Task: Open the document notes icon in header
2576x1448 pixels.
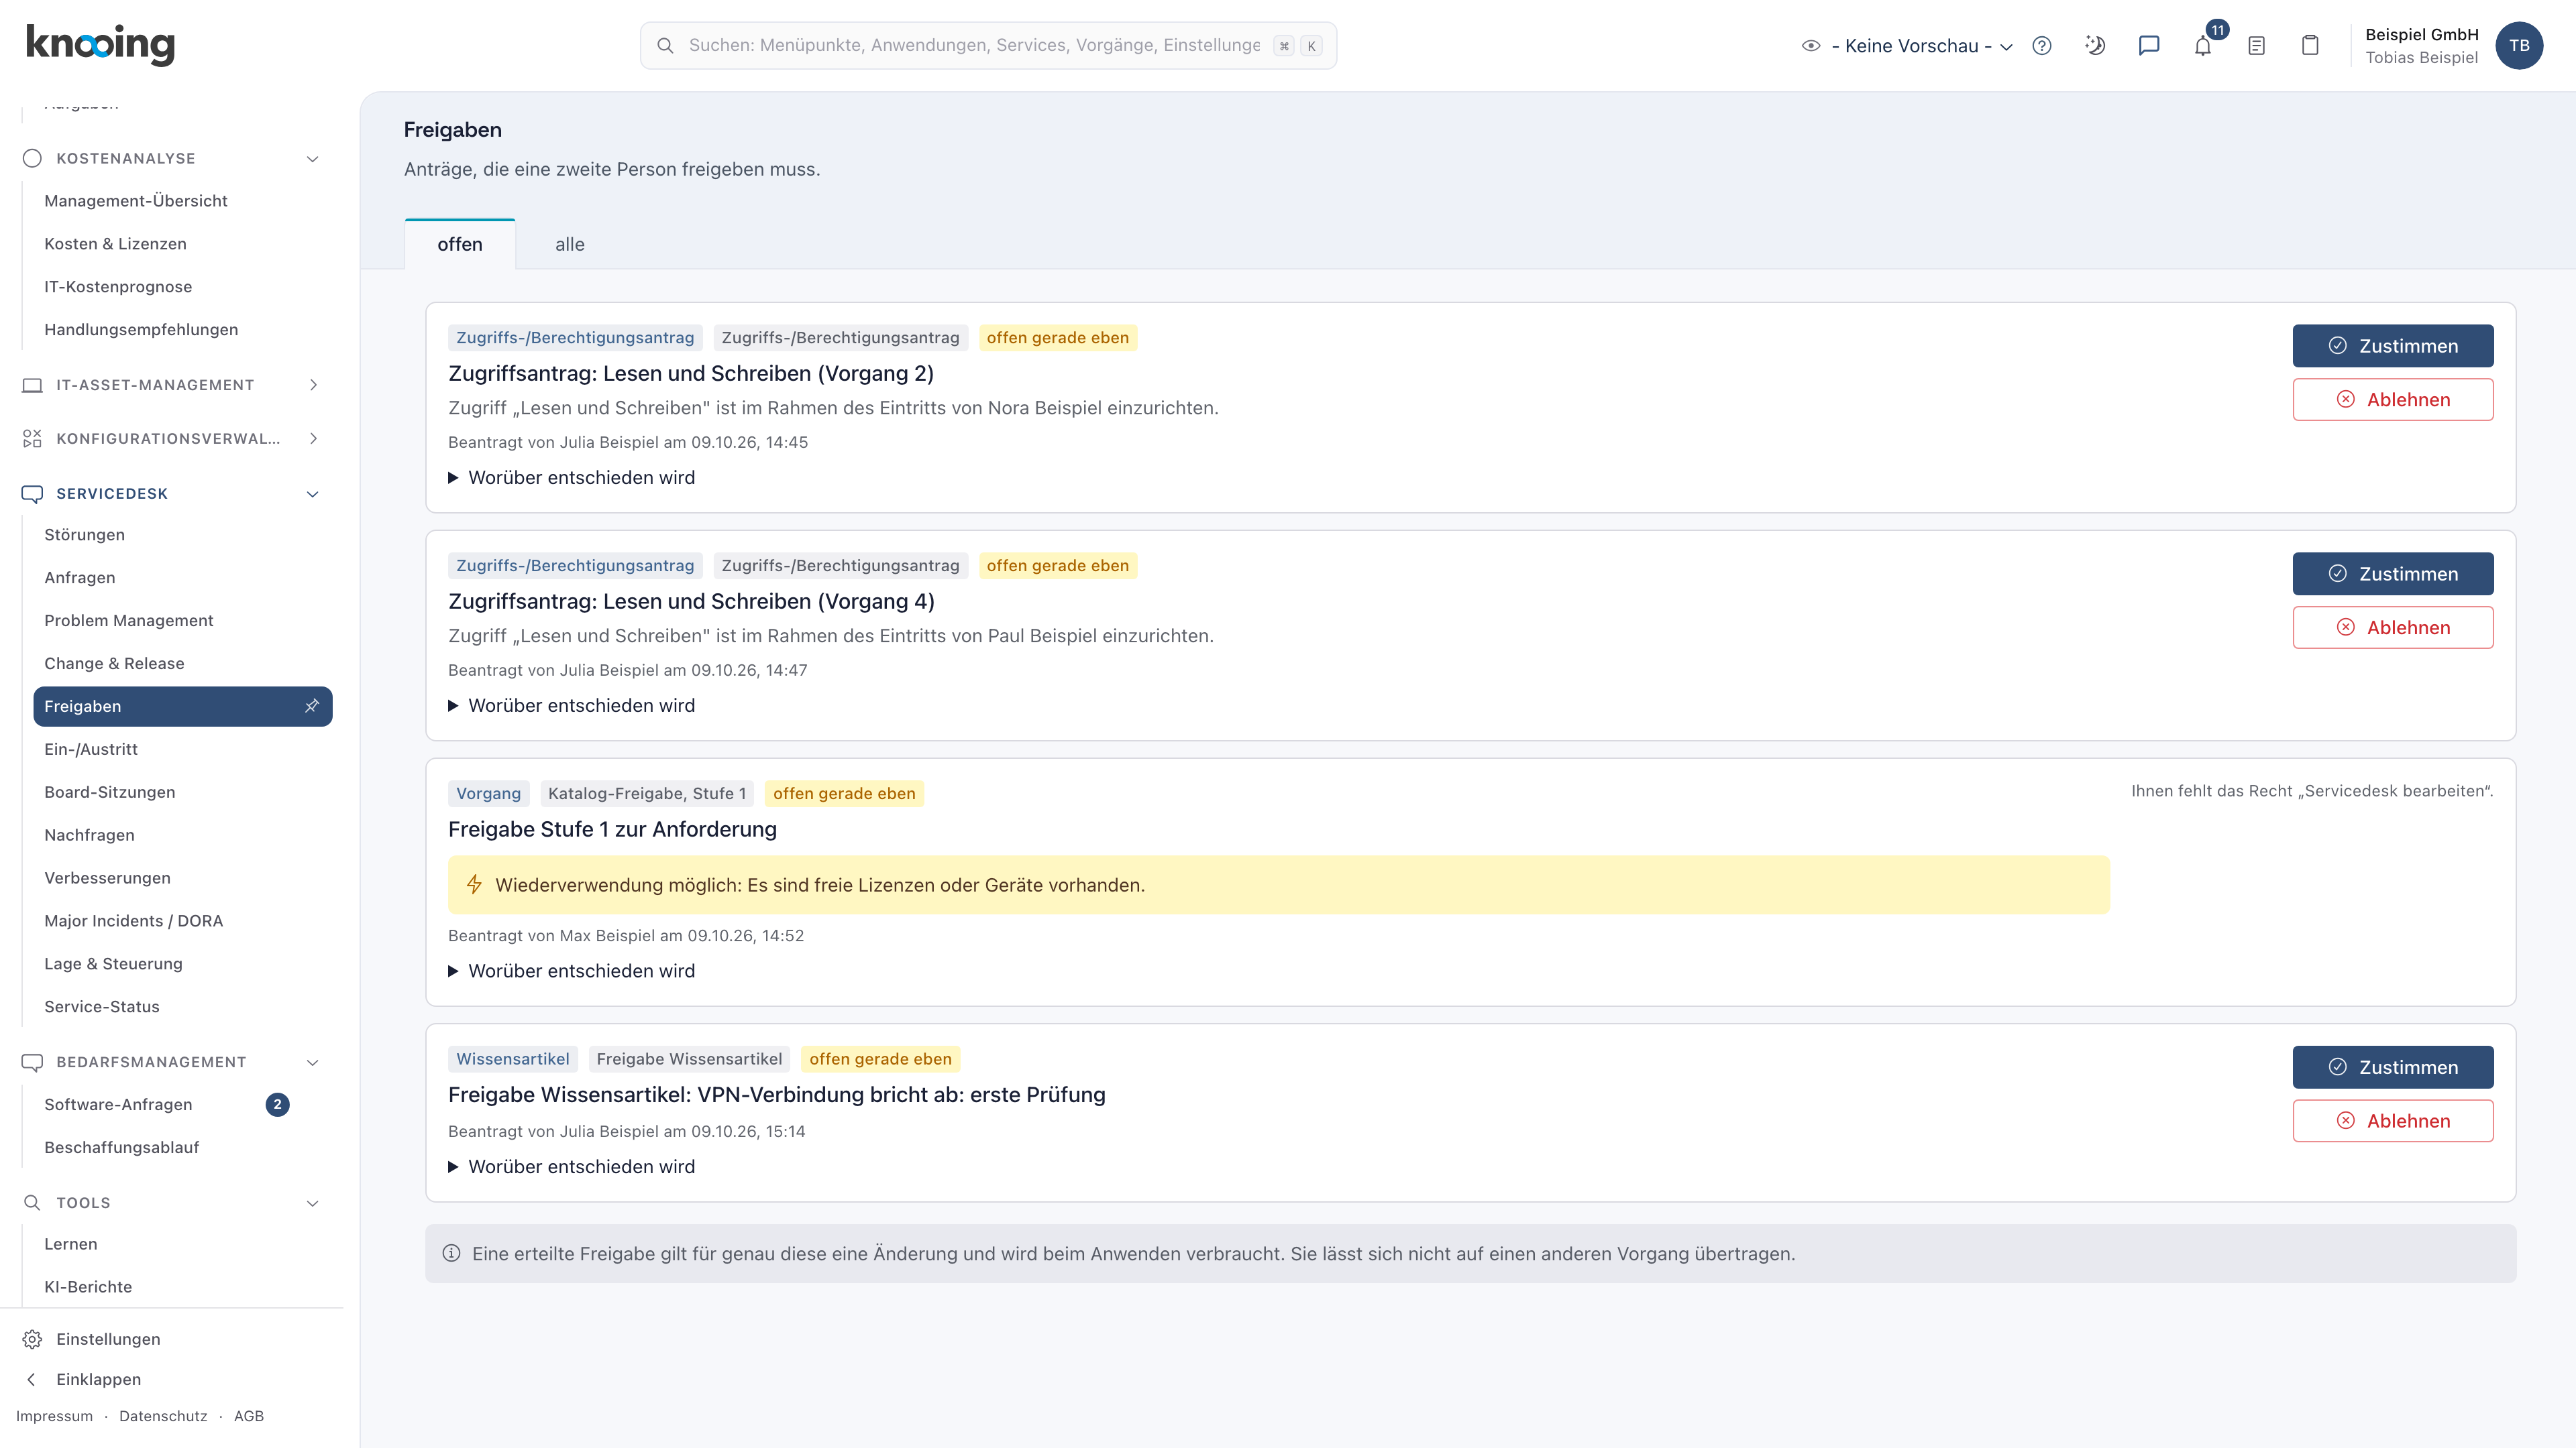Action: point(2257,46)
